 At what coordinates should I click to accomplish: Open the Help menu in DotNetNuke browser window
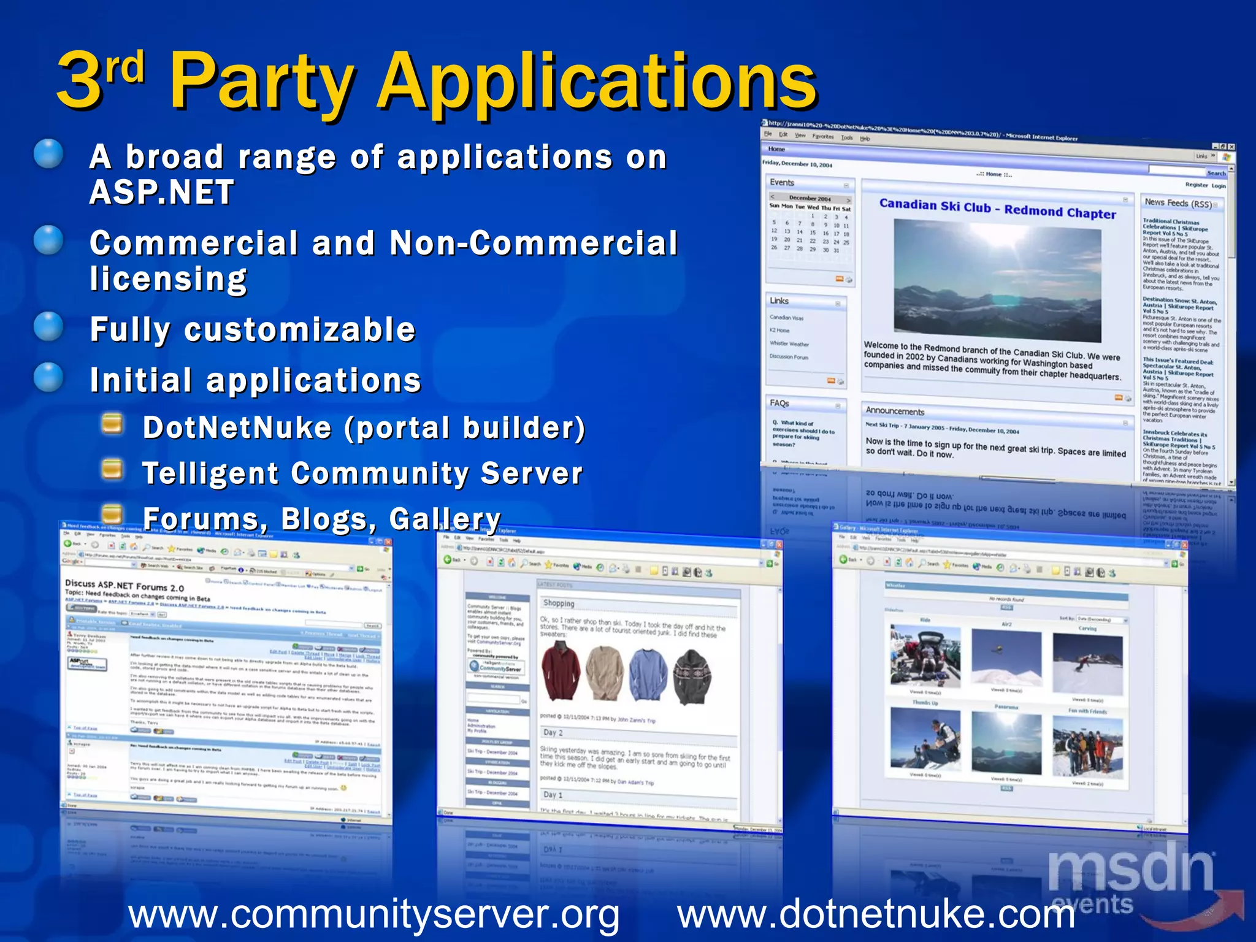click(865, 139)
